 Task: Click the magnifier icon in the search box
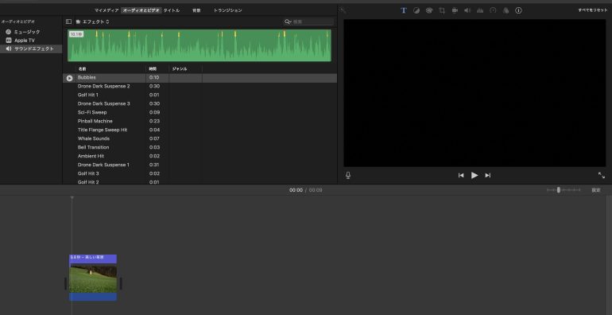point(288,22)
